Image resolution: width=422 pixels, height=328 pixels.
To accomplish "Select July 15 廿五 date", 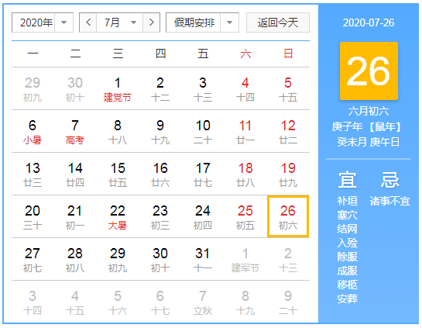I will [118, 174].
